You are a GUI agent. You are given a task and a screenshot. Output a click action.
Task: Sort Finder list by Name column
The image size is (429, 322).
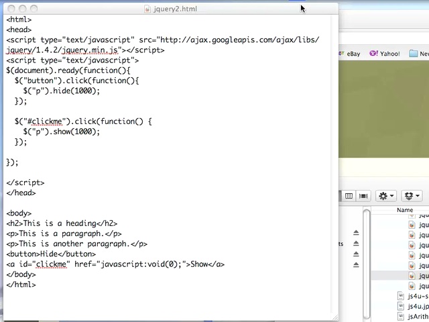[405, 210]
